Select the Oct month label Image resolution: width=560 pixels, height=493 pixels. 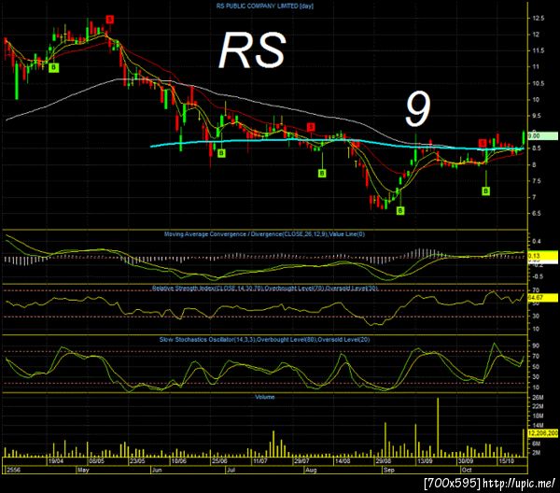coord(467,471)
